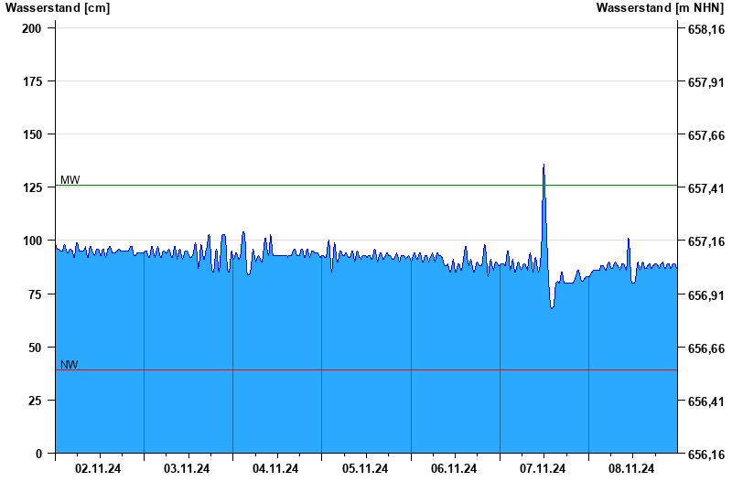Click the water level peak on 07.11.24
The image size is (732, 503).
(544, 165)
